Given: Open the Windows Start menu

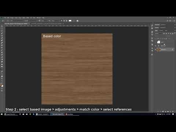Looking at the screenshot, I should point(1,114).
